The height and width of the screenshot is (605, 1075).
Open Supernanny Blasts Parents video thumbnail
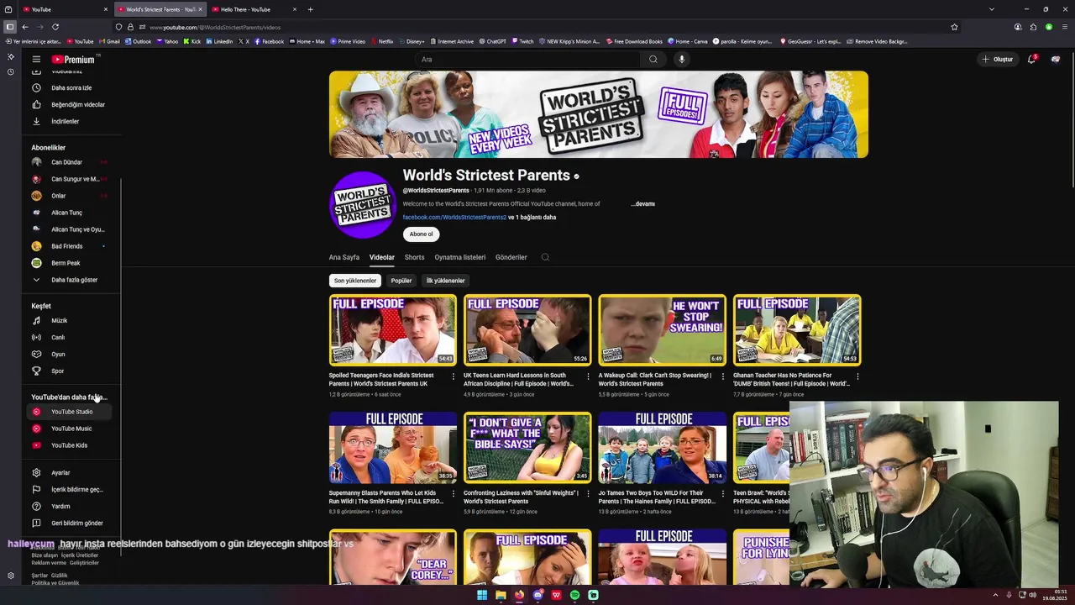click(393, 447)
